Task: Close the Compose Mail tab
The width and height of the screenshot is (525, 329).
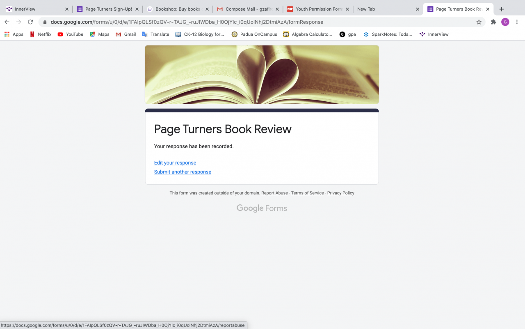Action: (x=277, y=9)
